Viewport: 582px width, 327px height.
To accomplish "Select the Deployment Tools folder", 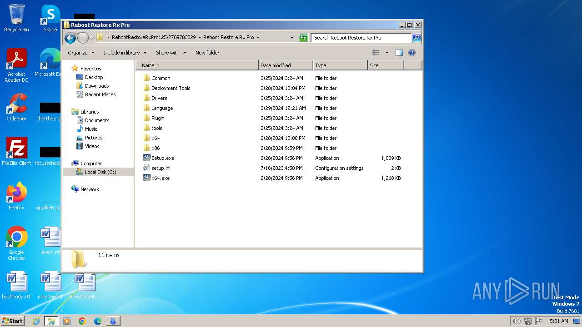I will [x=171, y=88].
